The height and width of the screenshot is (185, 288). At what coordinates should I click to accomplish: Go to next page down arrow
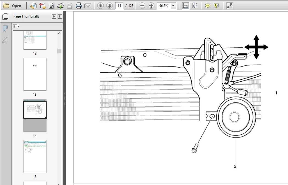110,6
